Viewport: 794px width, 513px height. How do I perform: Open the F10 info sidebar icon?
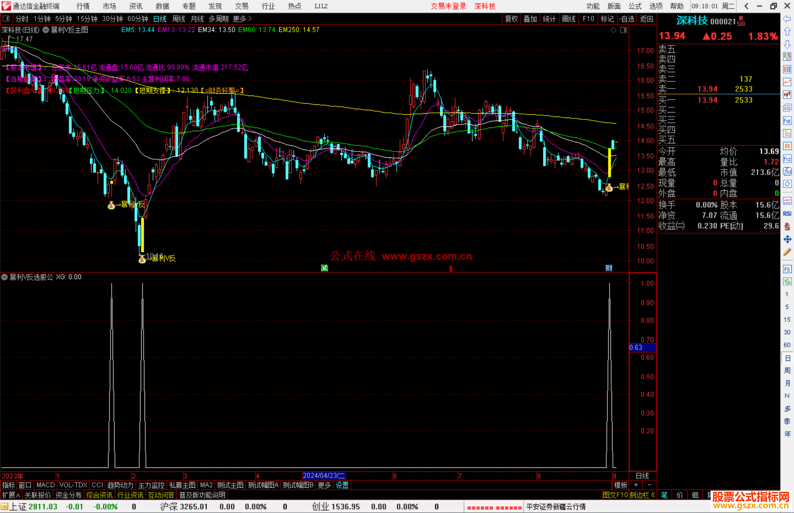tap(787, 121)
